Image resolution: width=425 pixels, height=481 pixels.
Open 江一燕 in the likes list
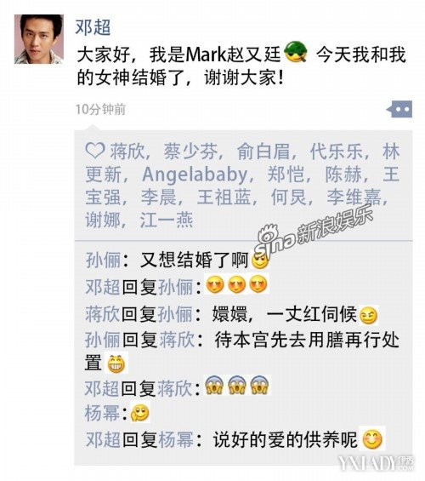[x=167, y=220]
